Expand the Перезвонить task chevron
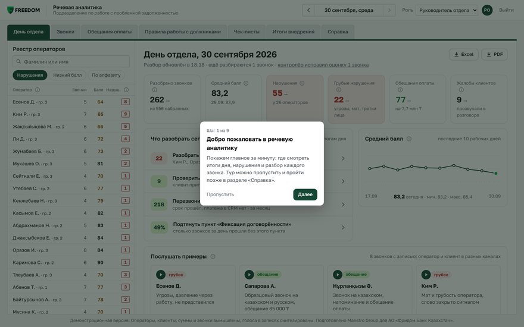Viewport: 524px width, 327px height. [343, 205]
